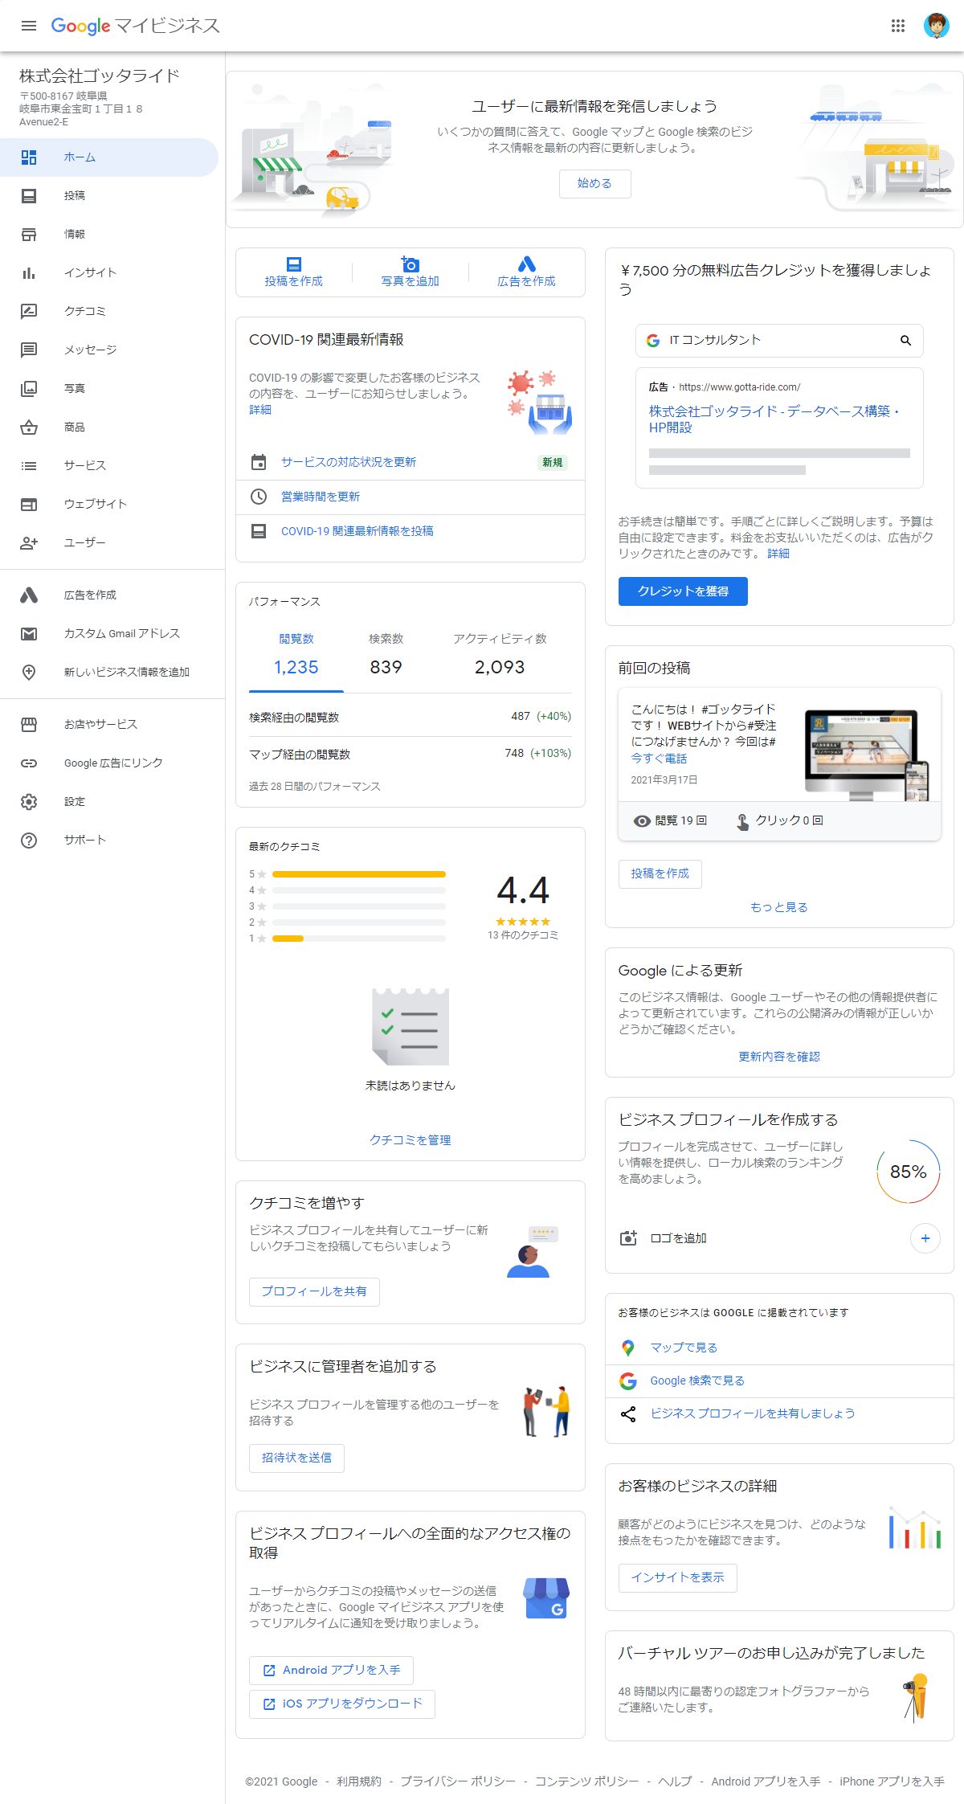This screenshot has height=1804, width=964.
Task: Open the インサイト menu item label
Action: point(90,273)
